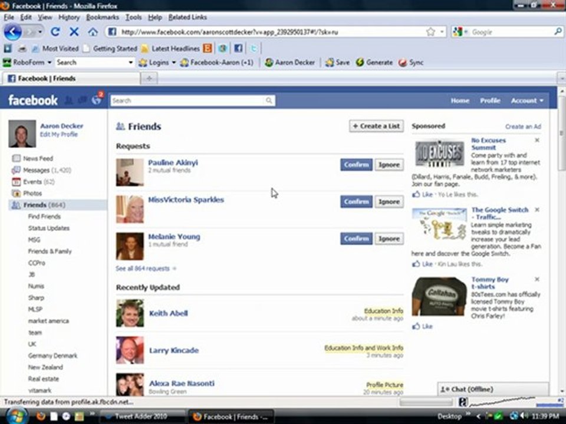Open the RoboForm search box dropdown arrow
The width and height of the screenshot is (566, 424).
pyautogui.click(x=131, y=62)
